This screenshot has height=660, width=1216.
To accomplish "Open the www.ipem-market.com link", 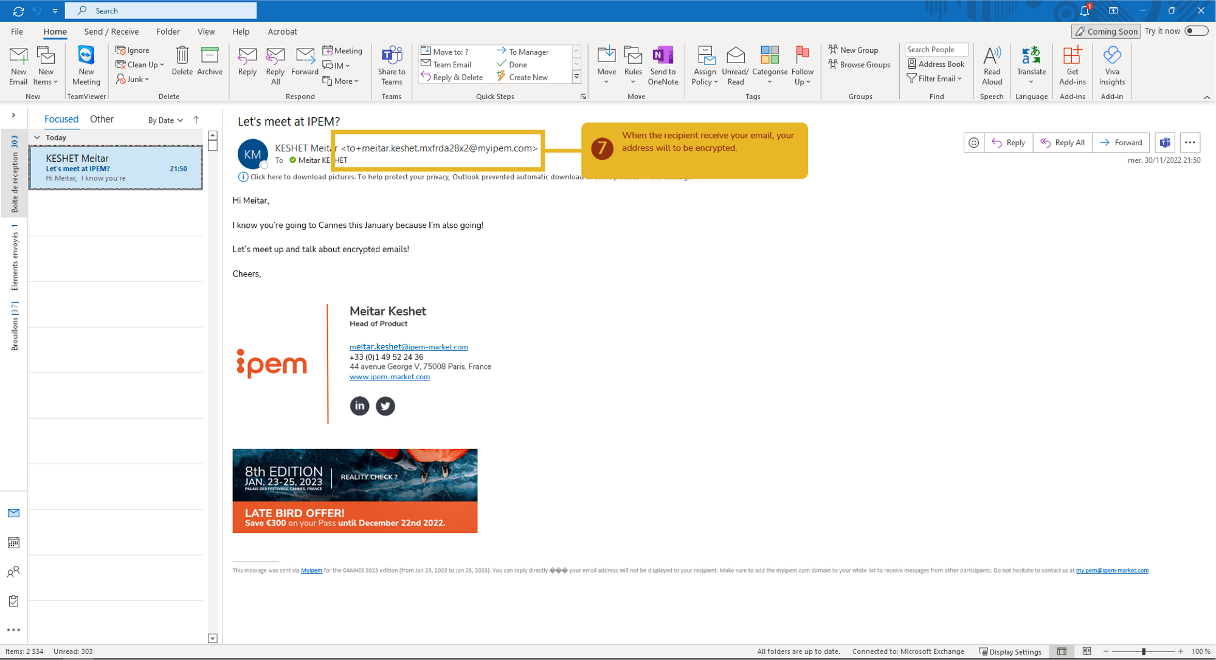I will click(x=390, y=377).
